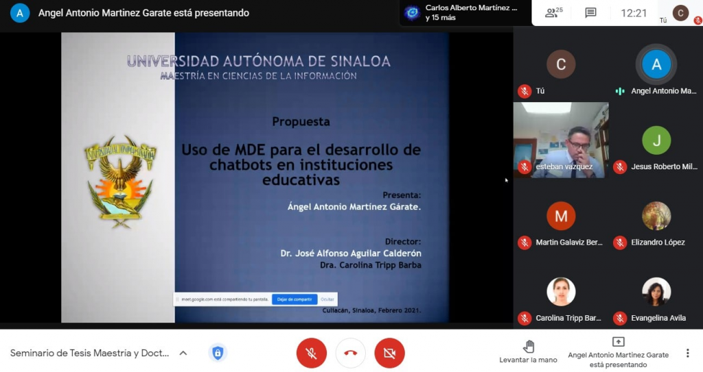
Task: Click audio activity indicator beside Angel Antonio Ma...
Action: [x=620, y=91]
